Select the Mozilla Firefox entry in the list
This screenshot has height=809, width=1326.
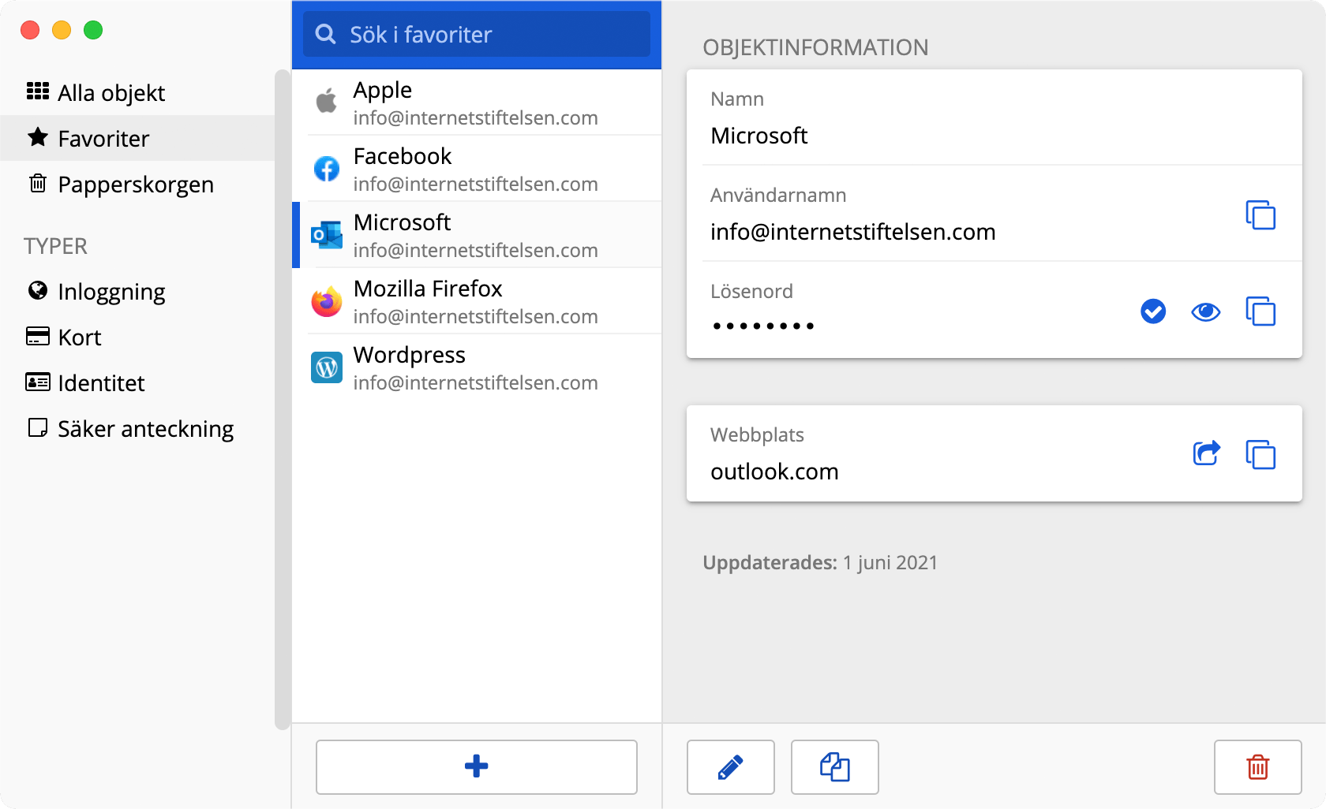pos(477,301)
